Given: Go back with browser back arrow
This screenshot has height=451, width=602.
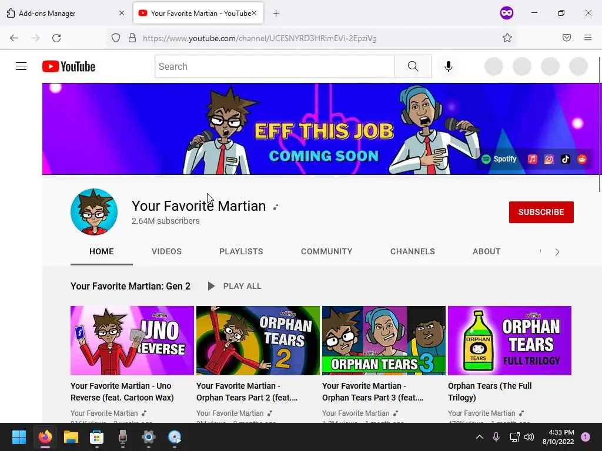Looking at the screenshot, I should click(14, 38).
